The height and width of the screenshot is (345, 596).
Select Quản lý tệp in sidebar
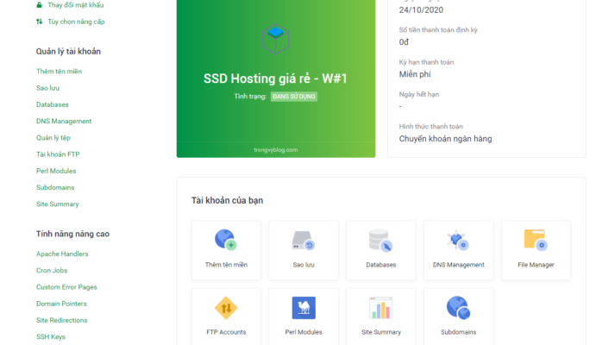coord(53,137)
